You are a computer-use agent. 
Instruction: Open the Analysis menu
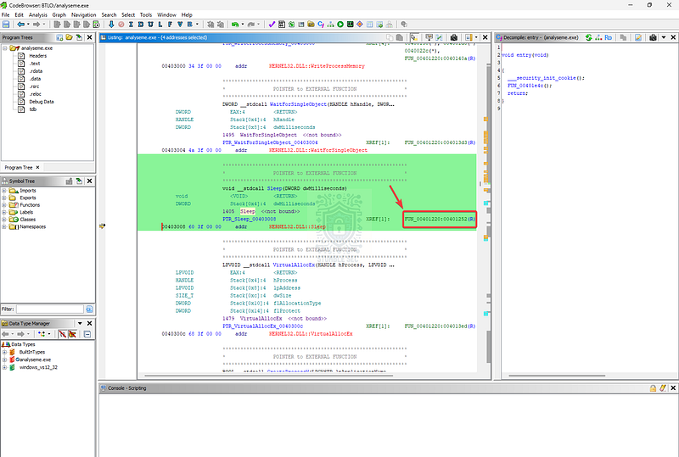coord(38,14)
